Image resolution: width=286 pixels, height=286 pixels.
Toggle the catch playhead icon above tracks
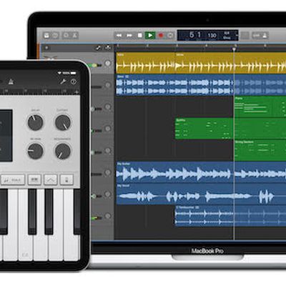click(x=108, y=48)
